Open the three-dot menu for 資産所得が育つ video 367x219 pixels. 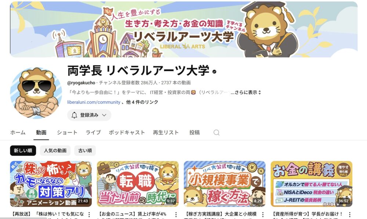[x=349, y=214]
